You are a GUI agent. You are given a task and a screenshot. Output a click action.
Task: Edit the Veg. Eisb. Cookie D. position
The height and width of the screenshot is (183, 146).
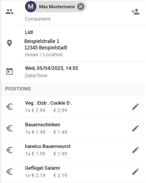[136, 107]
